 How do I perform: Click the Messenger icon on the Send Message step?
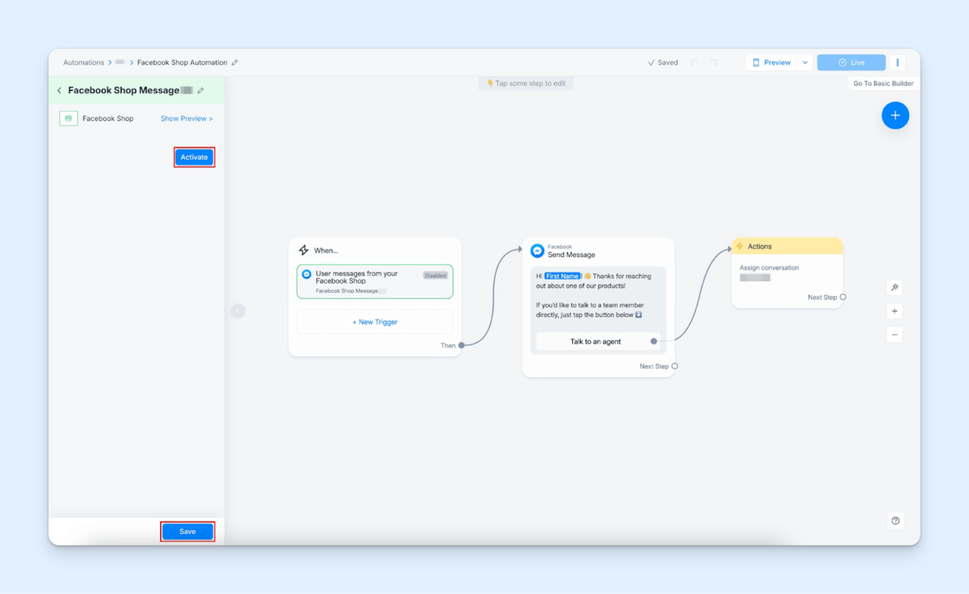coord(538,249)
